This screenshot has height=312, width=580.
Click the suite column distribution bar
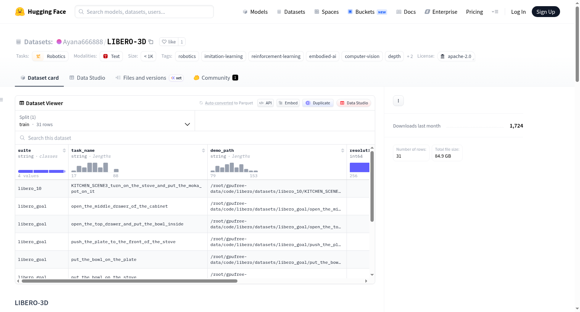[x=42, y=171]
